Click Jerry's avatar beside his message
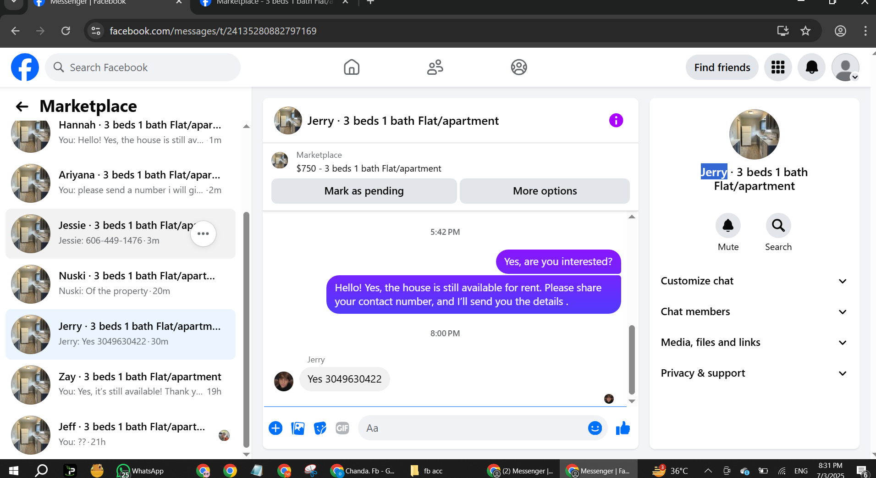This screenshot has height=478, width=876. tap(284, 381)
